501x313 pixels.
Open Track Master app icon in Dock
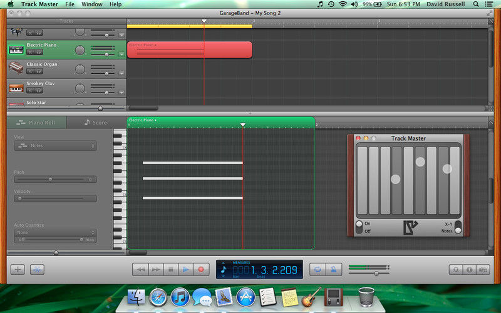(333, 297)
